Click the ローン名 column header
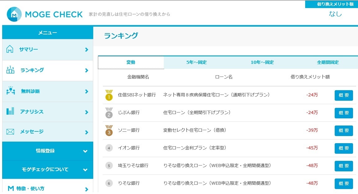Screen dimensions: 358x194 tap(224, 77)
